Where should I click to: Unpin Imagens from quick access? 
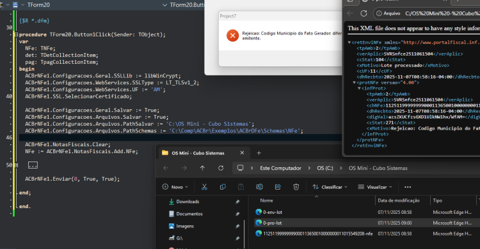[237, 226]
